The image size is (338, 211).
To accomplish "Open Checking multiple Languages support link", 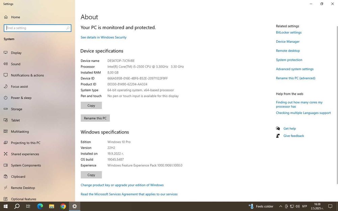I will pyautogui.click(x=303, y=113).
